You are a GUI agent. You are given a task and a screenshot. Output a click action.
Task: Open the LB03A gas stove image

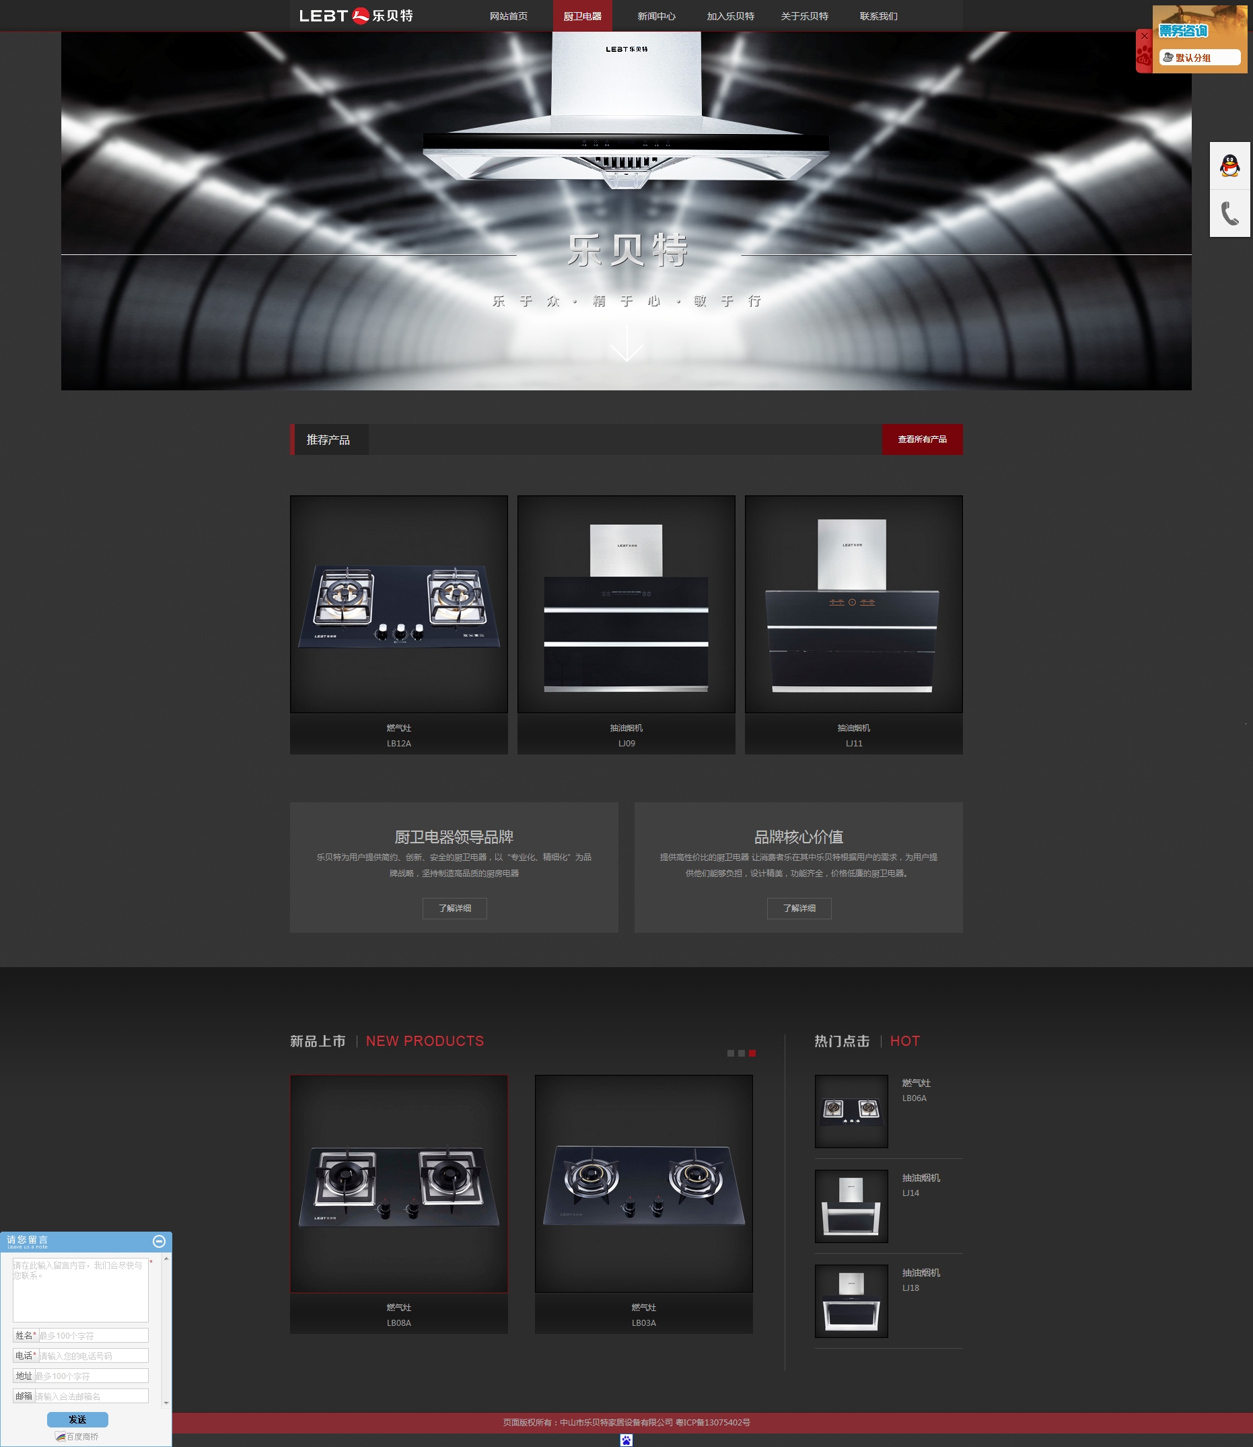coord(644,1183)
